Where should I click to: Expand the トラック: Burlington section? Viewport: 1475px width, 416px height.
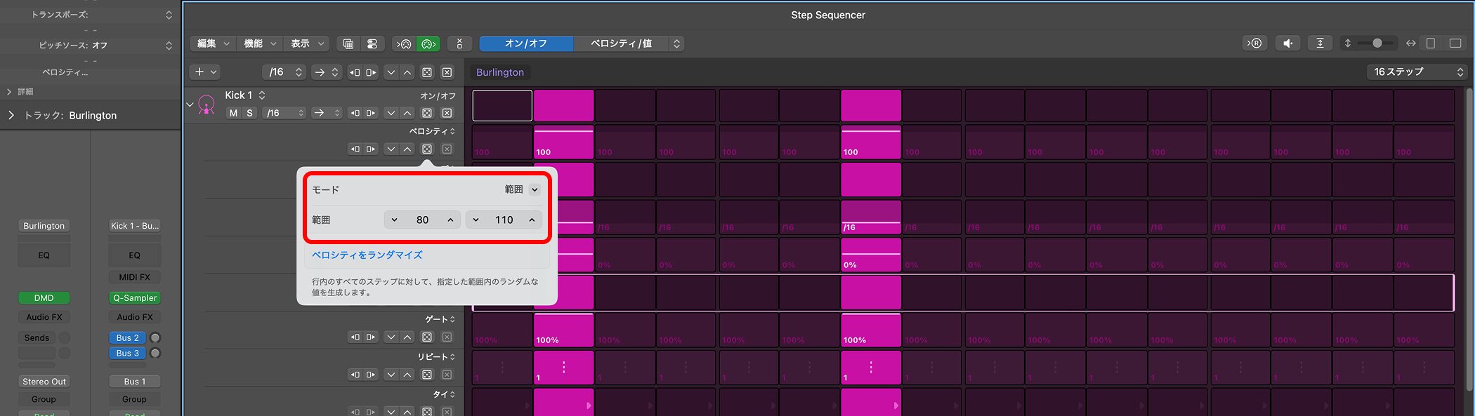tap(11, 115)
